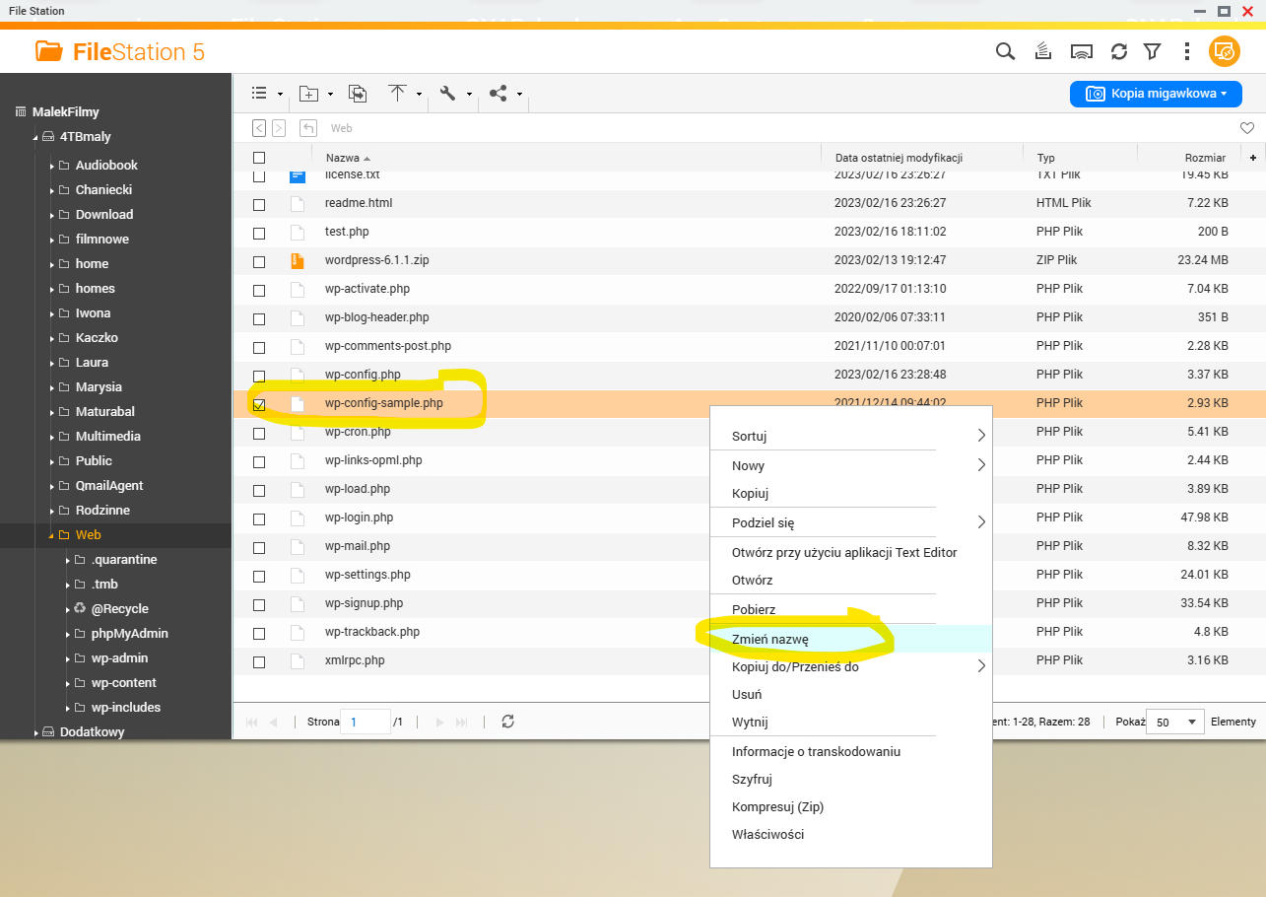Click the wp-config.php file icon
Screen dimensions: 1266x897
click(298, 376)
